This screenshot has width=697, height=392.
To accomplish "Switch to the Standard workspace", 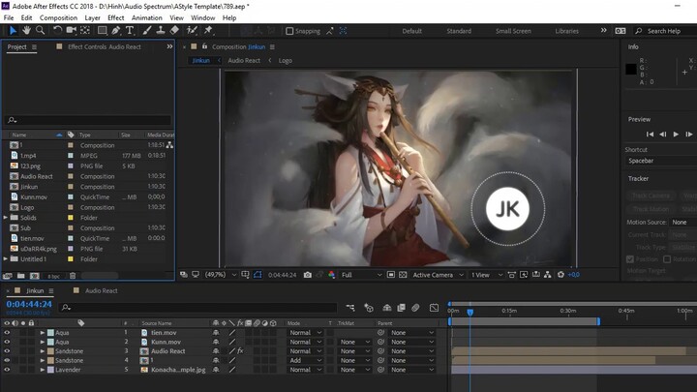I will click(459, 31).
